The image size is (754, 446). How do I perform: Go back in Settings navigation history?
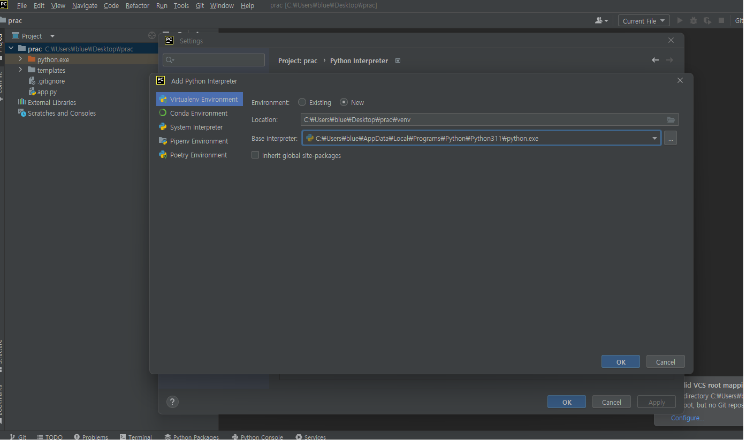(655, 60)
